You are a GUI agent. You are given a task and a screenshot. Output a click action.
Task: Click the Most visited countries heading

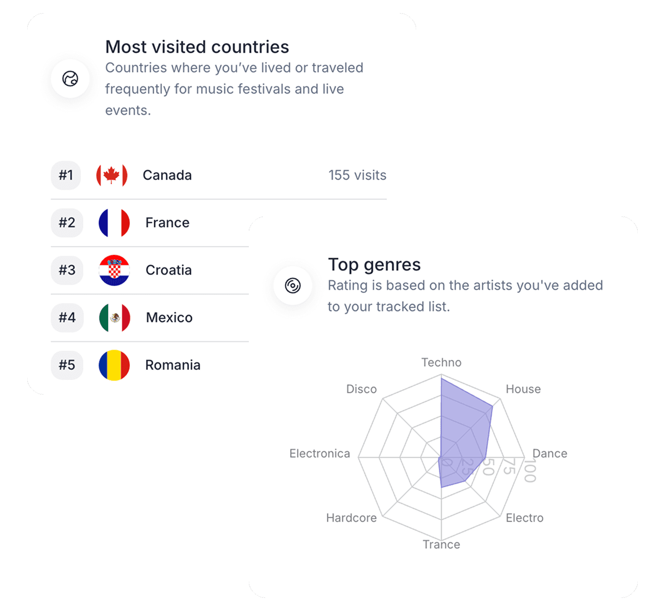(197, 47)
